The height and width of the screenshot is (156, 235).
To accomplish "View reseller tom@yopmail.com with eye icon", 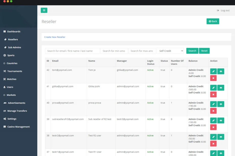I will point(221,71).
